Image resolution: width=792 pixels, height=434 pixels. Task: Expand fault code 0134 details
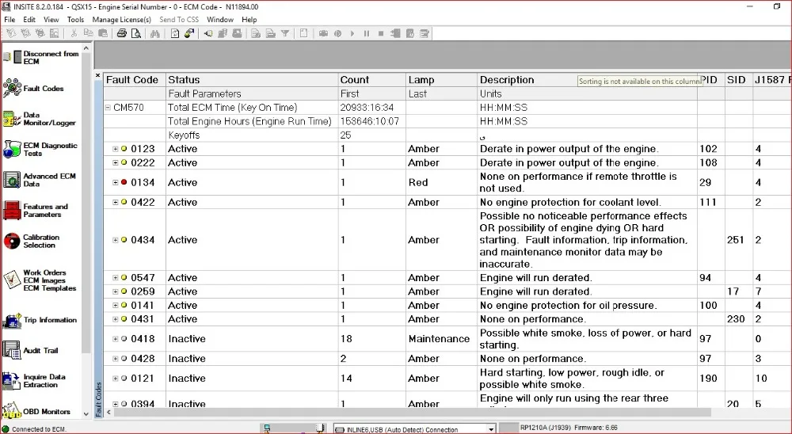(x=116, y=182)
